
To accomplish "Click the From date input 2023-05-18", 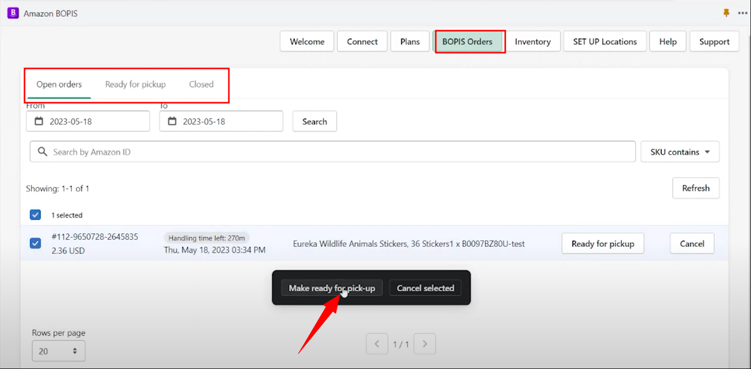I will [88, 122].
